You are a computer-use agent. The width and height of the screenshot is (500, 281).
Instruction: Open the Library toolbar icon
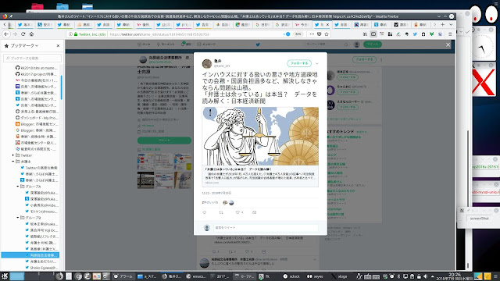pos(365,34)
